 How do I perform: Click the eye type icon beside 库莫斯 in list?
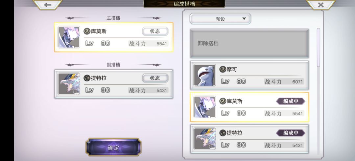coord(223,101)
